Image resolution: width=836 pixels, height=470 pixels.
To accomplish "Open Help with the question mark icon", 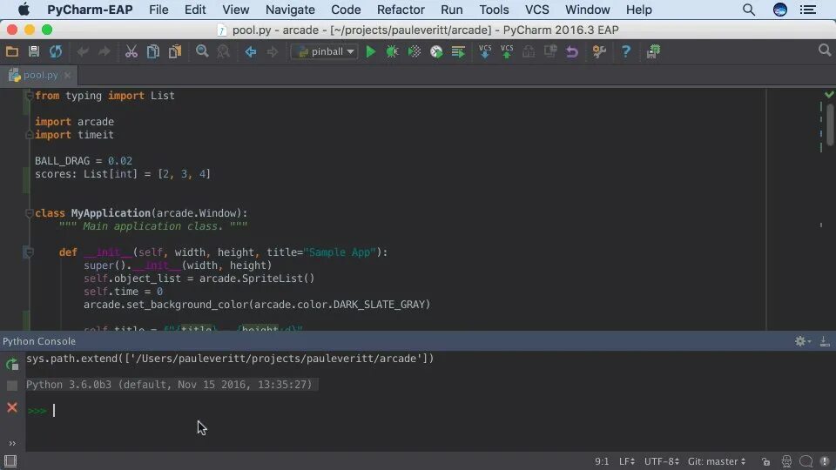I will [x=626, y=51].
